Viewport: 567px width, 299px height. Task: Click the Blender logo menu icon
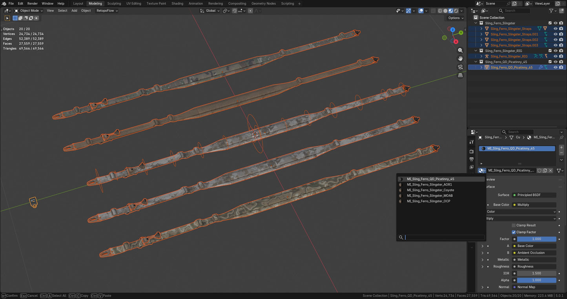pyautogui.click(x=4, y=4)
